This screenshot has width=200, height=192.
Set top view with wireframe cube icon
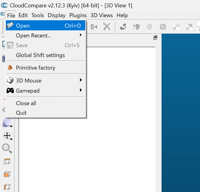tap(7, 161)
